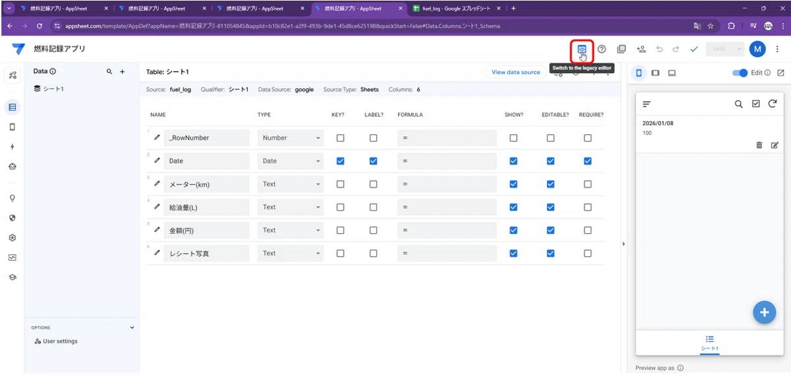Open the chat apps robot icon in sidebar
Image resolution: width=791 pixels, height=376 pixels.
pos(13,167)
